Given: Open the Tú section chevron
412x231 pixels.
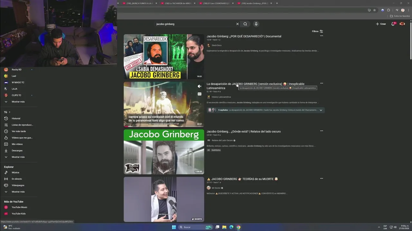Looking at the screenshot, I should click(x=9, y=112).
